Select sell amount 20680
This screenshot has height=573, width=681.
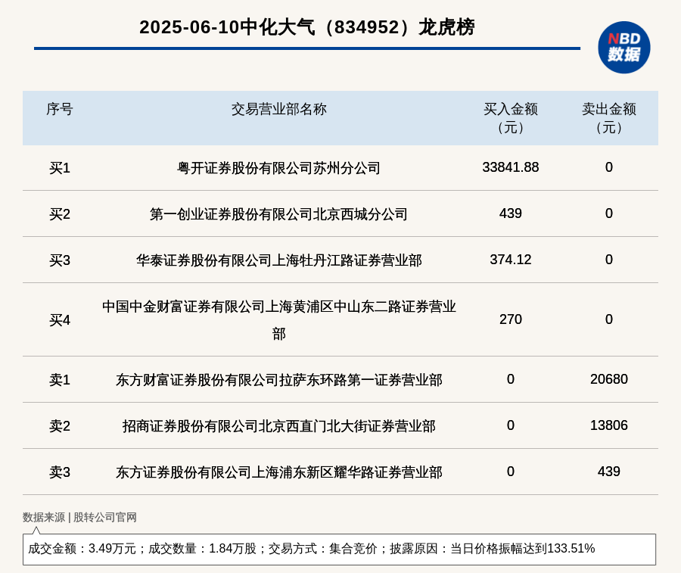click(609, 379)
